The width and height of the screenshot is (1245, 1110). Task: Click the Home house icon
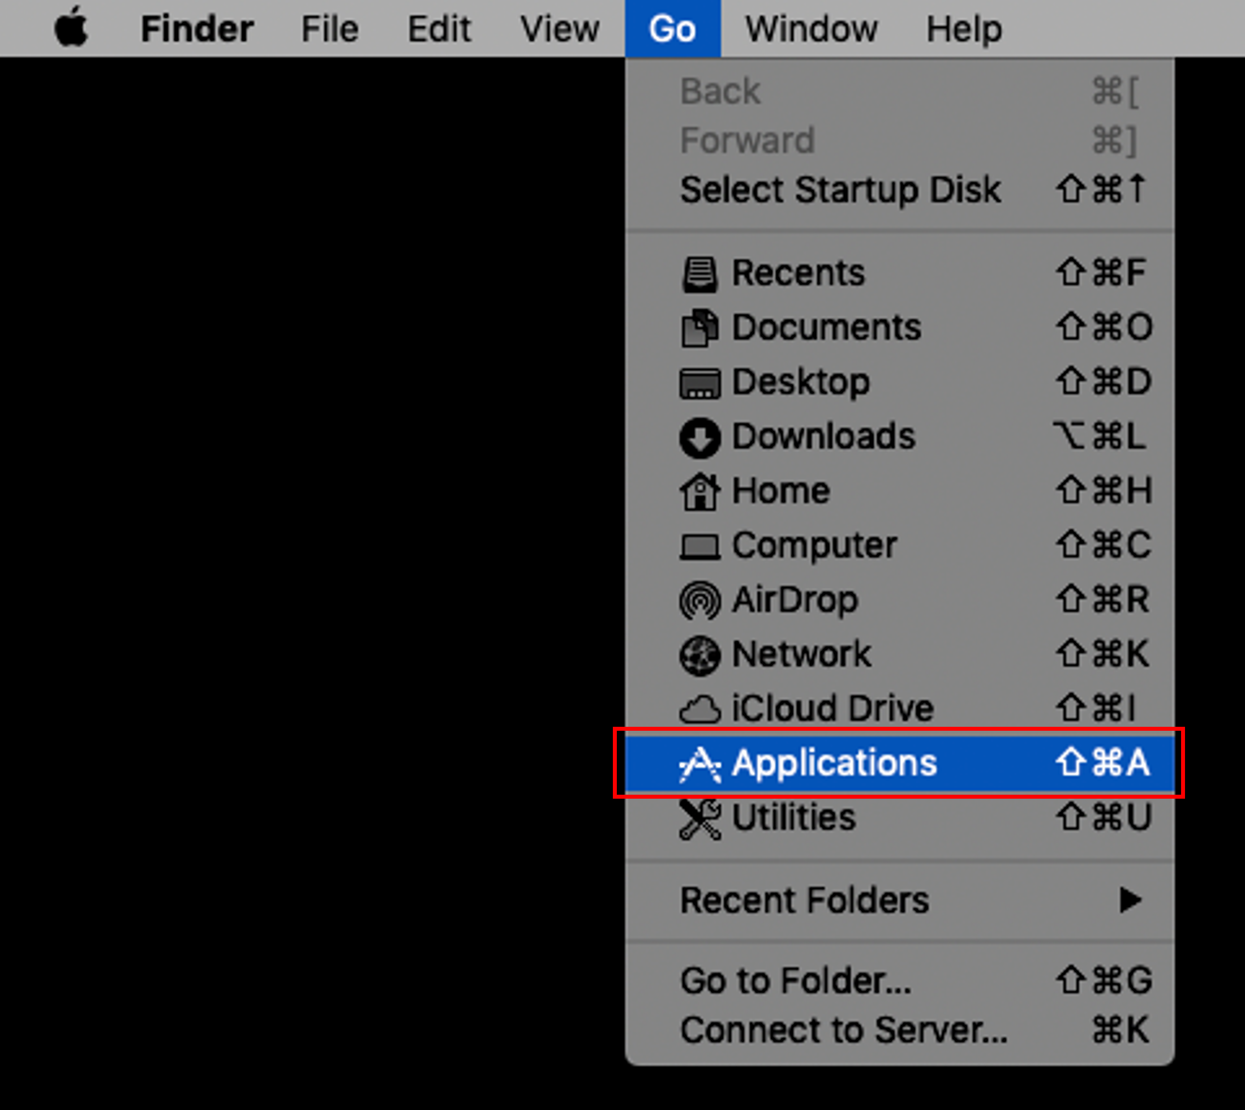(x=699, y=491)
